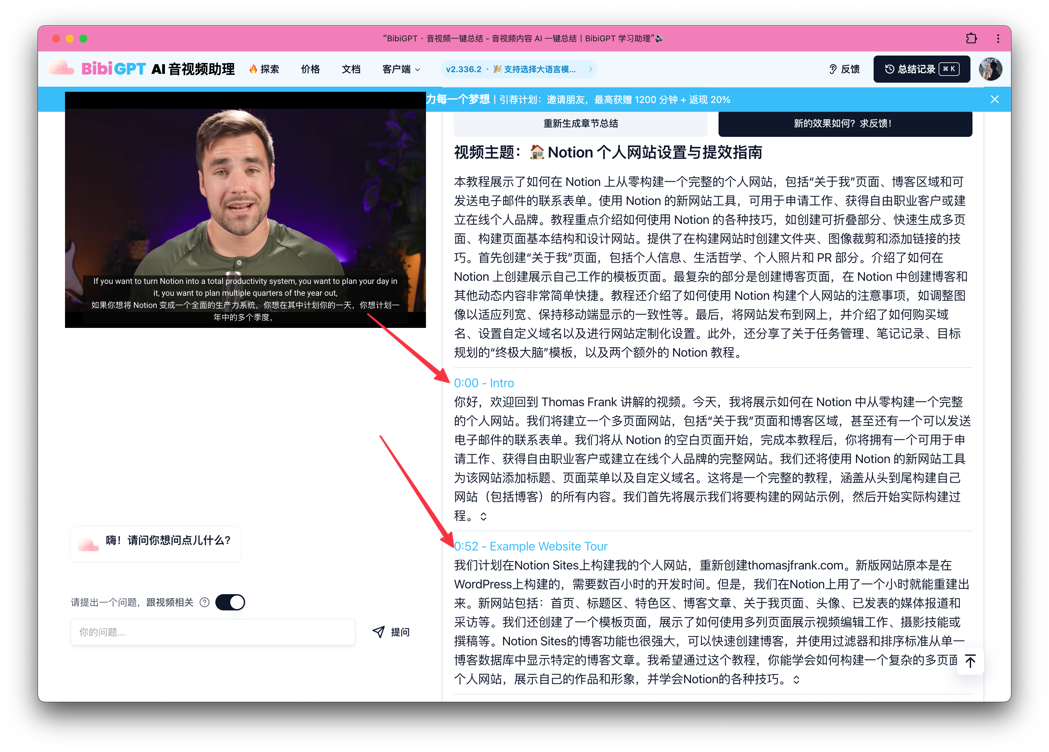This screenshot has width=1049, height=752.
Task: Jump to the 0:00 - Intro chapter
Action: [x=484, y=383]
